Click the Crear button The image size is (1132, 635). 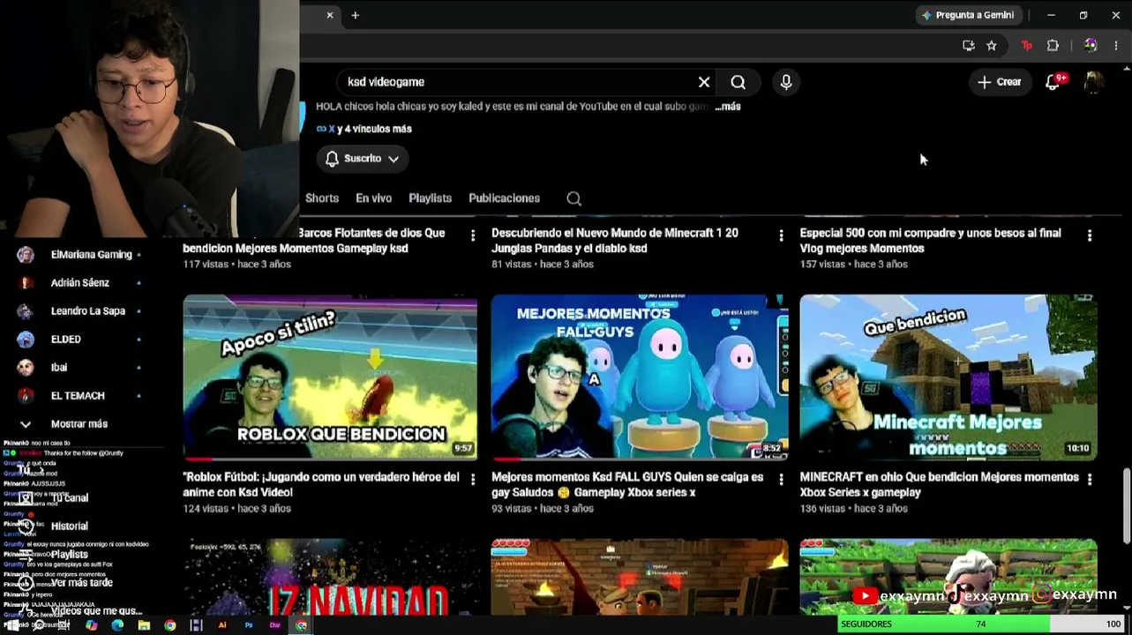(999, 82)
